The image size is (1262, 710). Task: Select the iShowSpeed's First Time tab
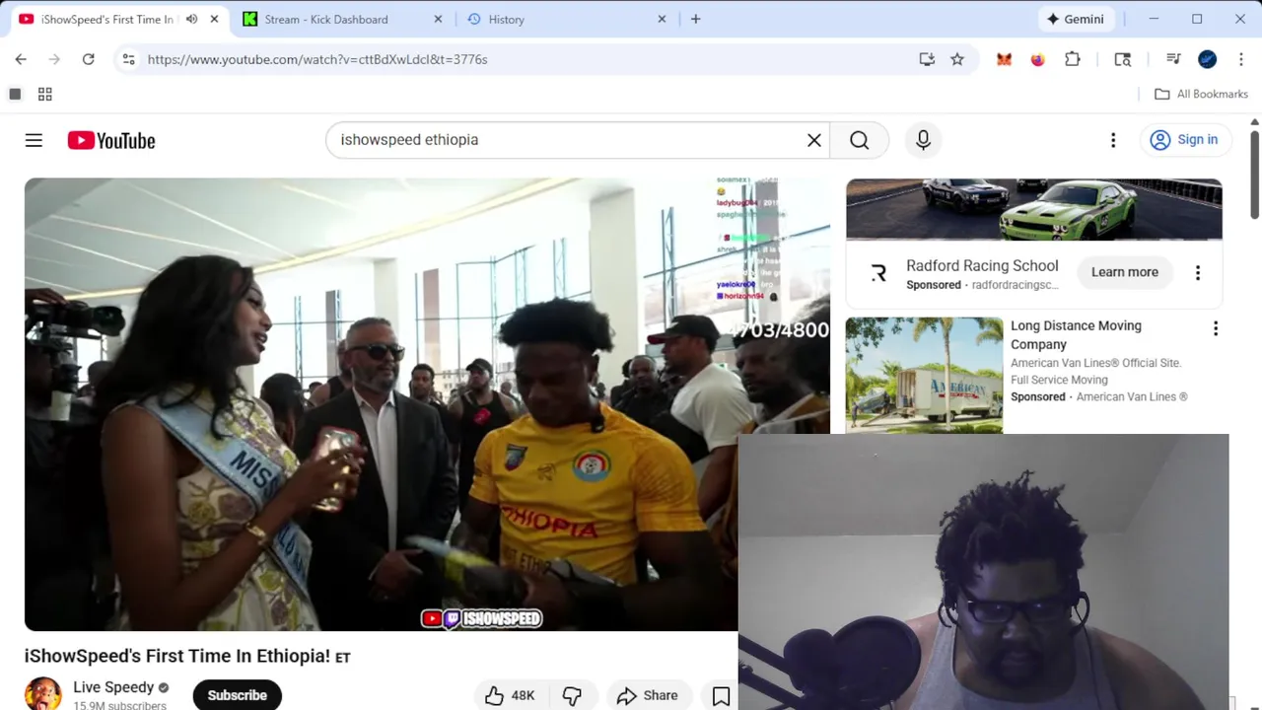[106, 19]
